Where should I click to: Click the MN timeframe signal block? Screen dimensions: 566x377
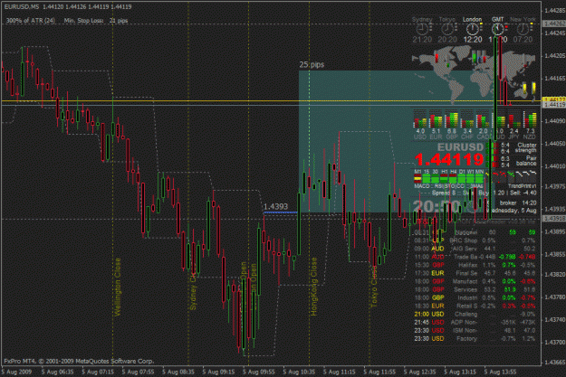click(x=479, y=179)
